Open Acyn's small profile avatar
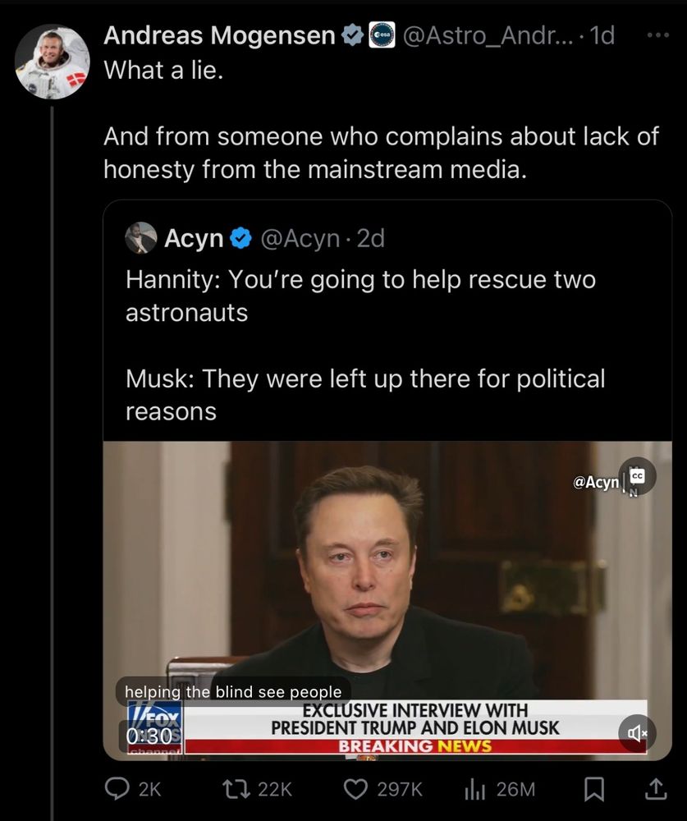The height and width of the screenshot is (821, 687). 140,238
